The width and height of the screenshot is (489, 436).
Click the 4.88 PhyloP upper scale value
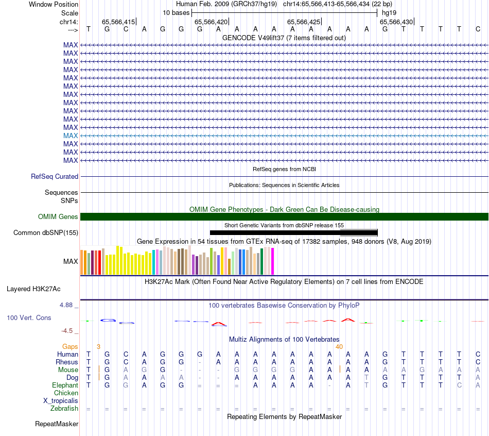pyautogui.click(x=66, y=305)
